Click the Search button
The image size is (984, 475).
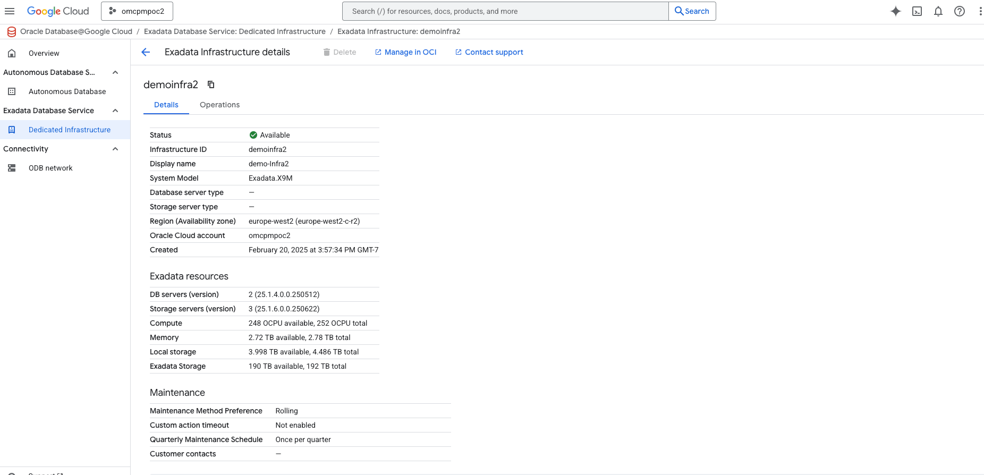692,11
